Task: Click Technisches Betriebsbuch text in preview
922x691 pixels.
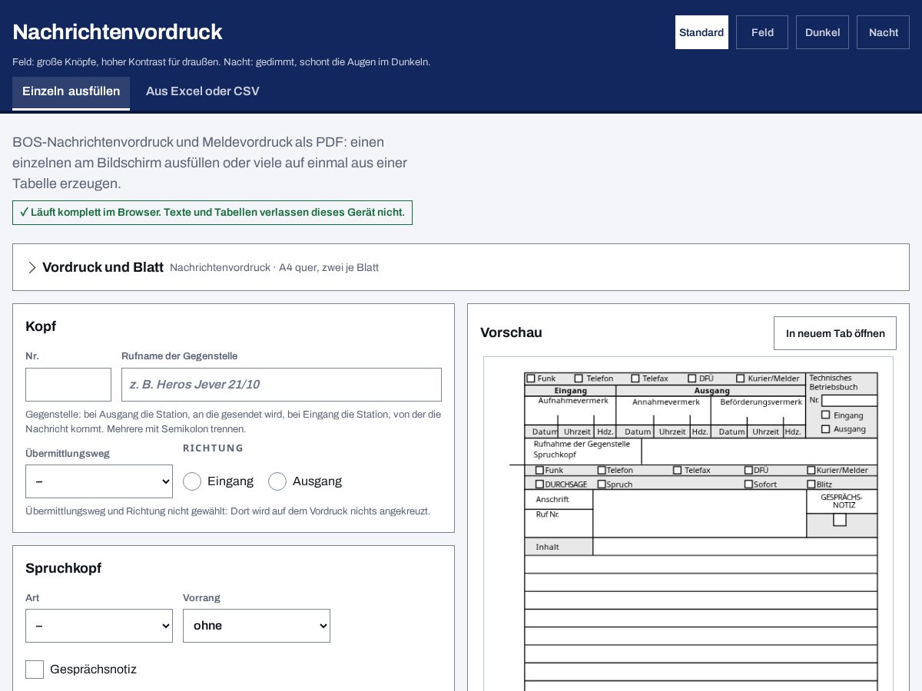Action: (834, 382)
